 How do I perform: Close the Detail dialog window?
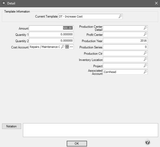tap(156, 3)
